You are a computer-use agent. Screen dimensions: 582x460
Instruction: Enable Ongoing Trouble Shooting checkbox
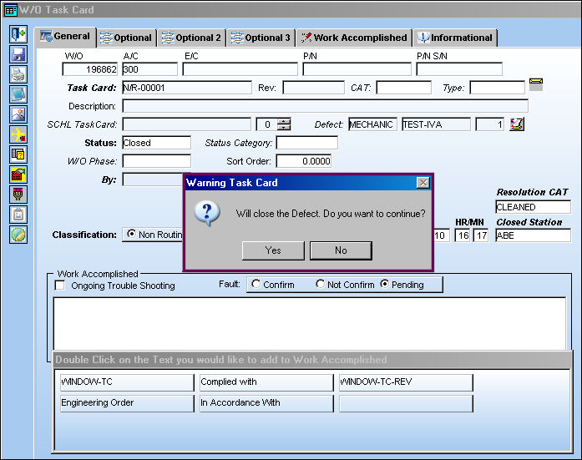(60, 286)
